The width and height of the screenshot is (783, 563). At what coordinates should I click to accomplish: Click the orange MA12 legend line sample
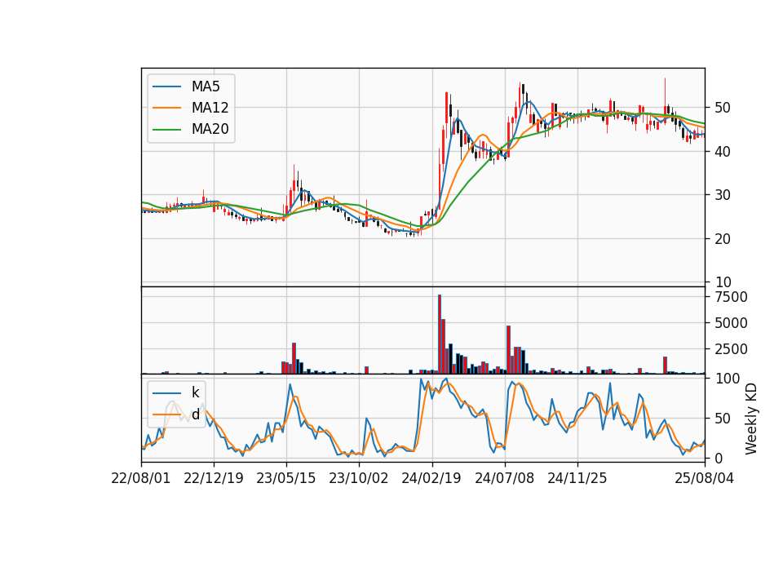[x=166, y=108]
